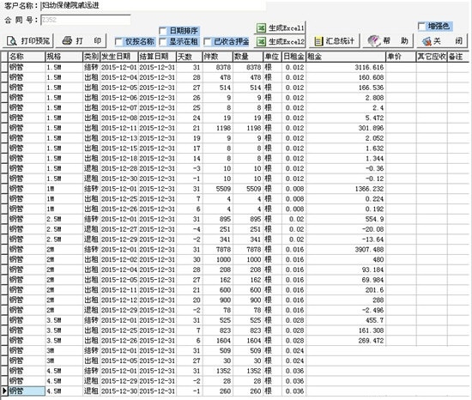Click the 租金 column header
472x400 pixels.
[x=346, y=57]
